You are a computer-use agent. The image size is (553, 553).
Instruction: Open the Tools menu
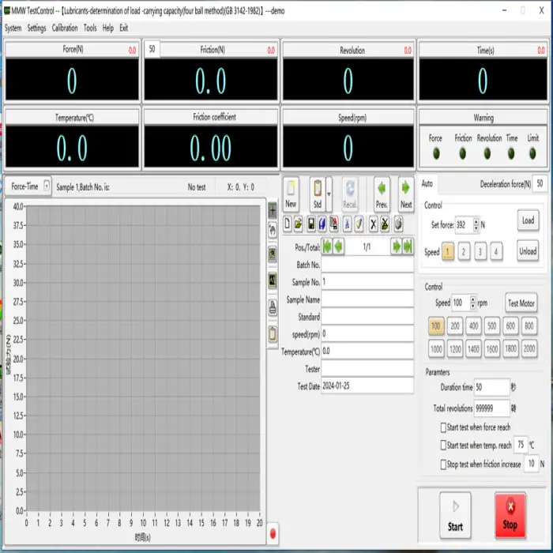(90, 28)
